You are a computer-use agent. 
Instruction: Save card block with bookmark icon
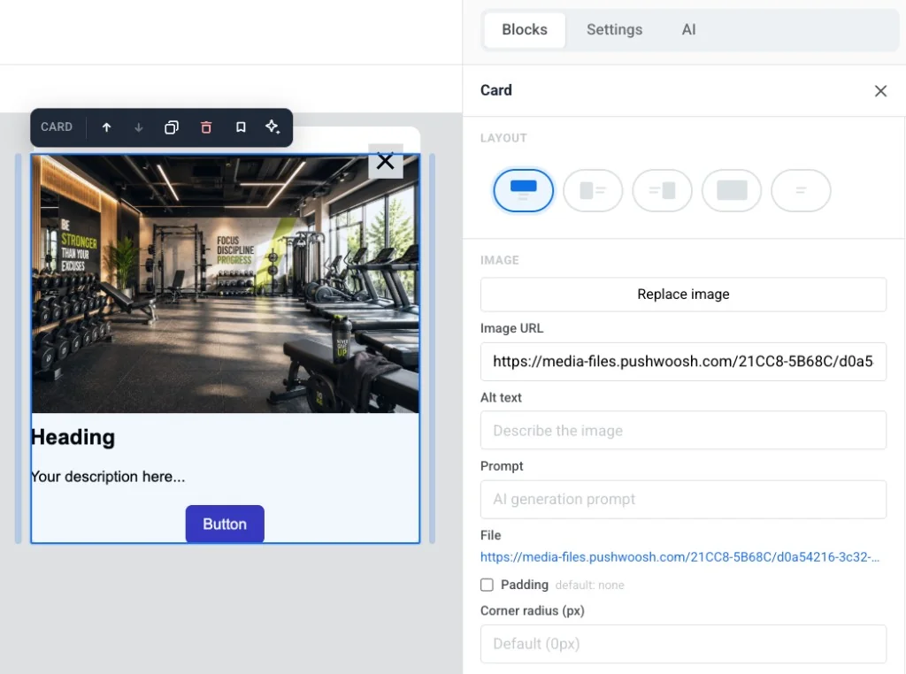[x=241, y=127]
